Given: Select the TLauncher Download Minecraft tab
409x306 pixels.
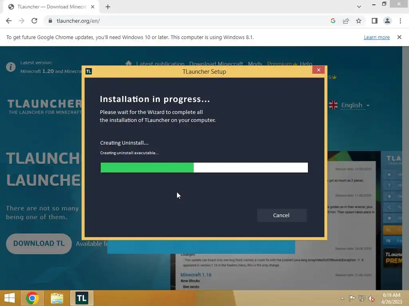Looking at the screenshot, I should click(52, 7).
